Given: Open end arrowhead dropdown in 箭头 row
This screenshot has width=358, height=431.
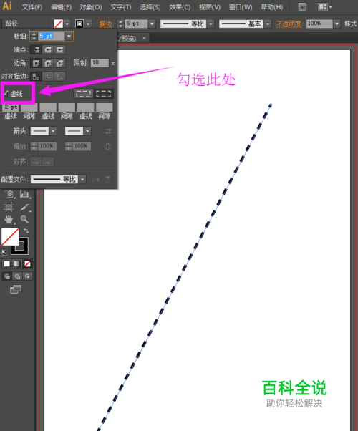Looking at the screenshot, I should [88, 131].
